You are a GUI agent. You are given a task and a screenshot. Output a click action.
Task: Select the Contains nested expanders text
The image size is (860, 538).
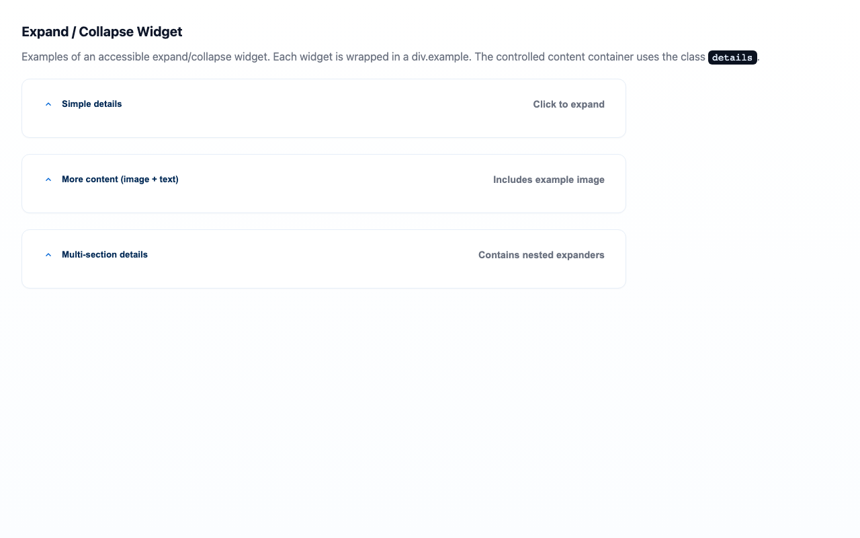[x=541, y=255]
